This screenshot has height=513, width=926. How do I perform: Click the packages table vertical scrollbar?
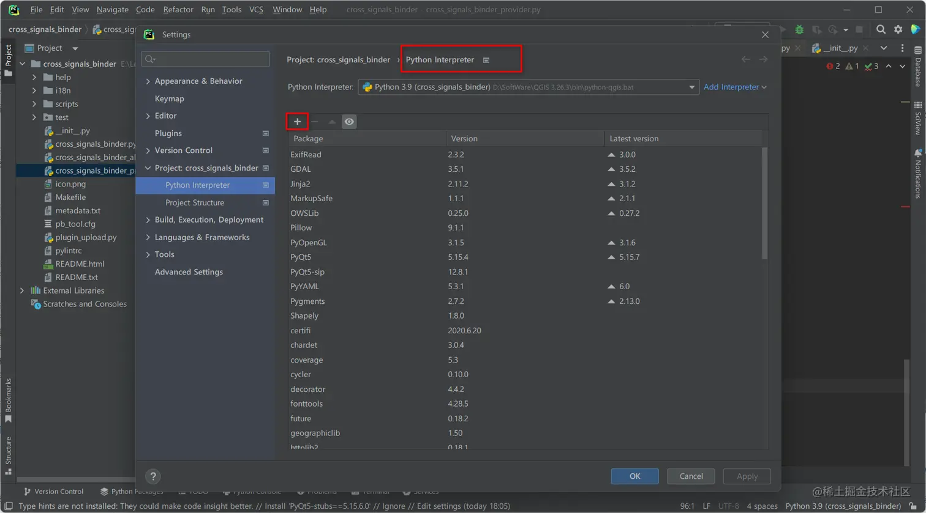pos(764,203)
